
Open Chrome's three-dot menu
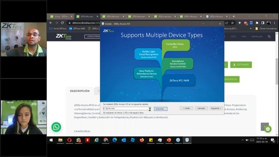pyautogui.click(x=274, y=23)
